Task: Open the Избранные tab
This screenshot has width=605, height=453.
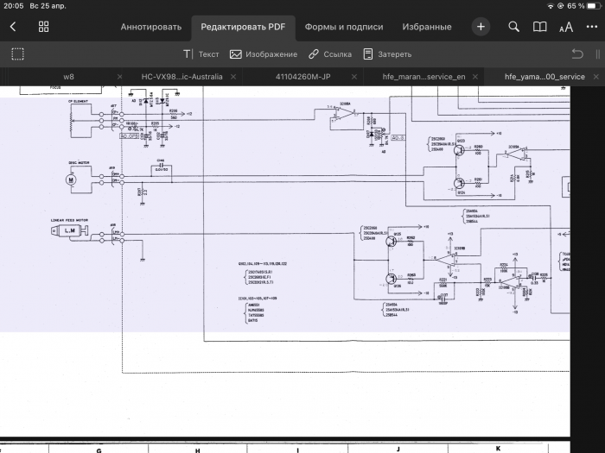Action: pyautogui.click(x=427, y=27)
